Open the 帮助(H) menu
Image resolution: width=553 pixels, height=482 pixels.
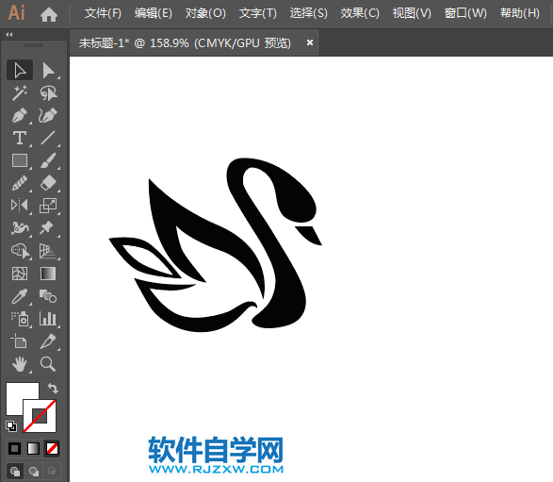(519, 14)
